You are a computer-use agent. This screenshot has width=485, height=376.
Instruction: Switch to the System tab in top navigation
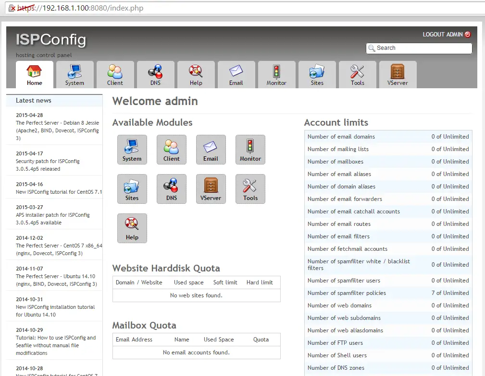(75, 75)
